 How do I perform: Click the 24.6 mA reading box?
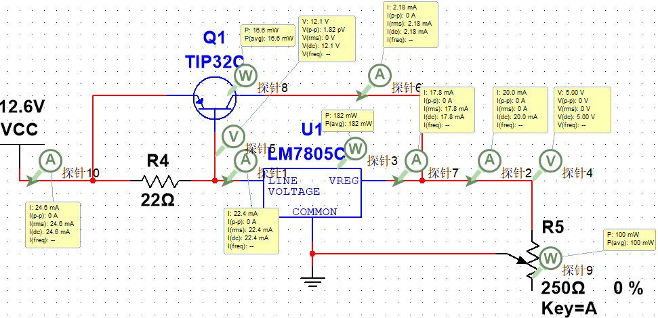53,225
